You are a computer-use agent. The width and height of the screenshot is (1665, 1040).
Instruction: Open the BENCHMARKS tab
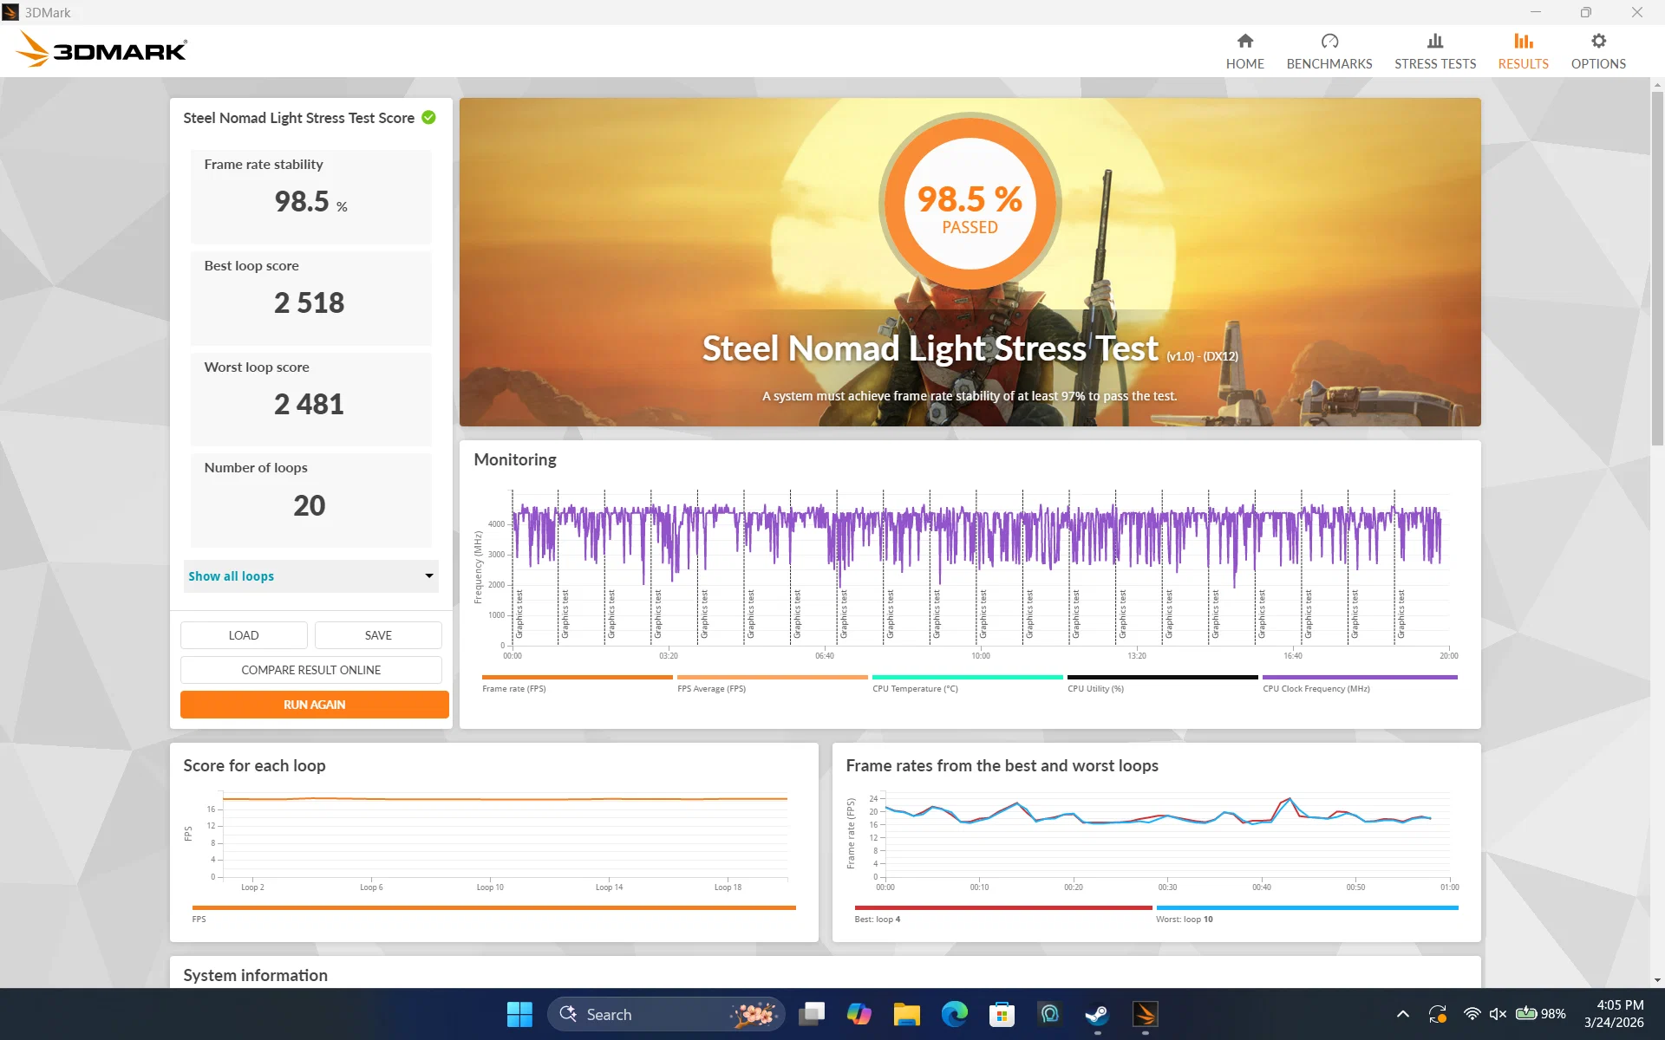1329,51
